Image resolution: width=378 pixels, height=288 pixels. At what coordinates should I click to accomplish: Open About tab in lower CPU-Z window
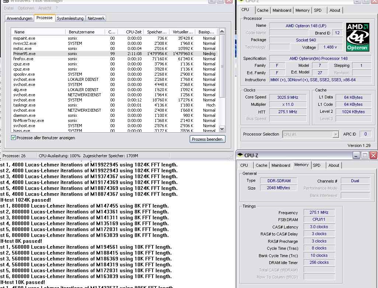(x=334, y=165)
